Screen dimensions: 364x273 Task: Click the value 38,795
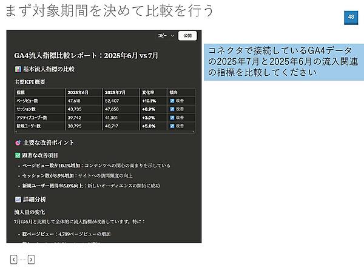click(75, 126)
